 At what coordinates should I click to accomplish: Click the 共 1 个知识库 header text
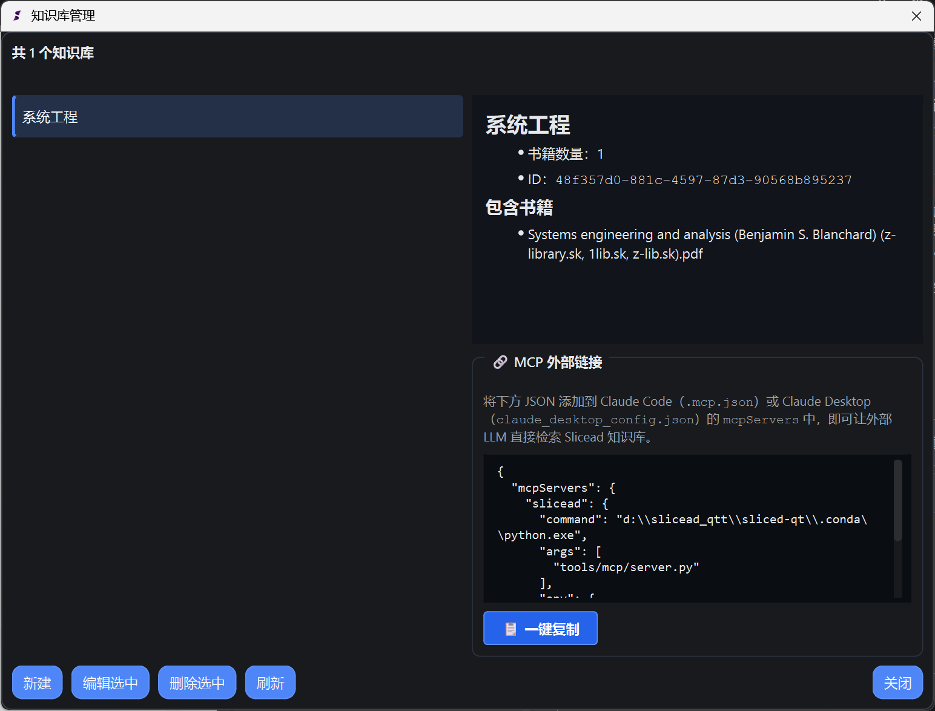point(53,53)
